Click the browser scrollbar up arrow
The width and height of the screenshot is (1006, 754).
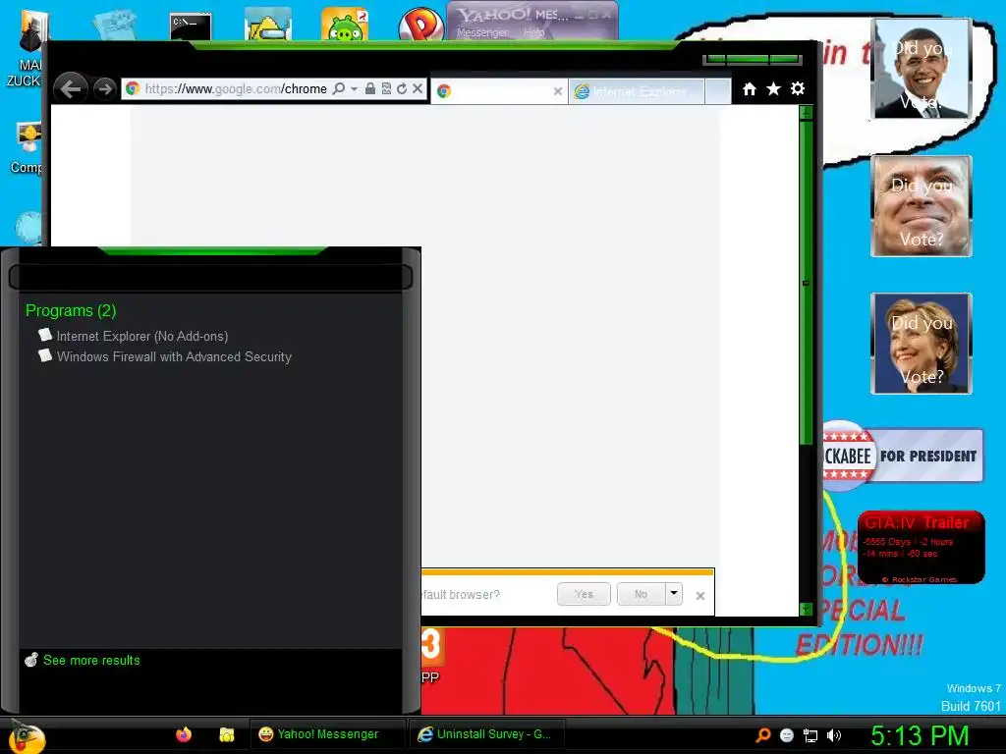pyautogui.click(x=806, y=112)
